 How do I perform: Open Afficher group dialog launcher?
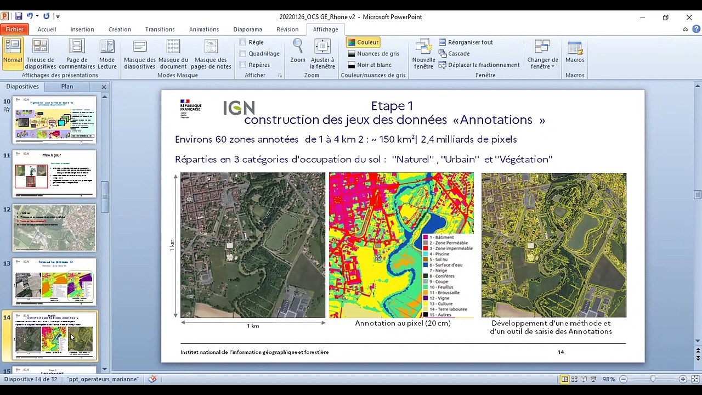(280, 76)
